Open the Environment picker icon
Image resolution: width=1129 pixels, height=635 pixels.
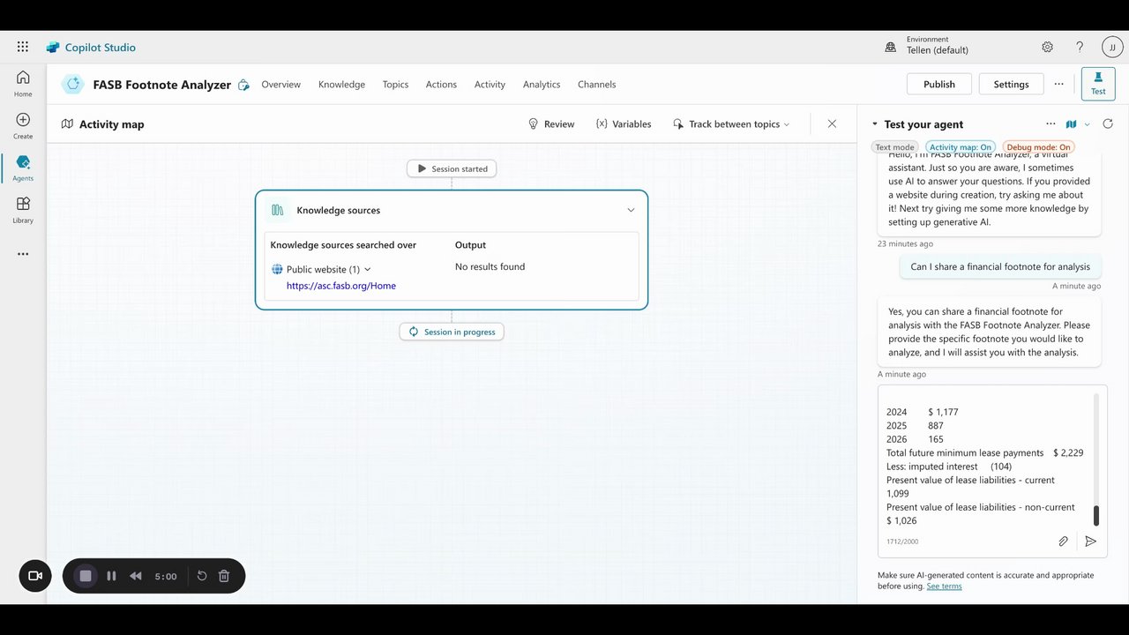[x=891, y=47]
